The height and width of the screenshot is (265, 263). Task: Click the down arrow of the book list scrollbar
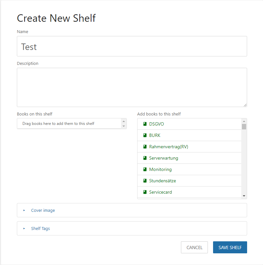(244, 196)
